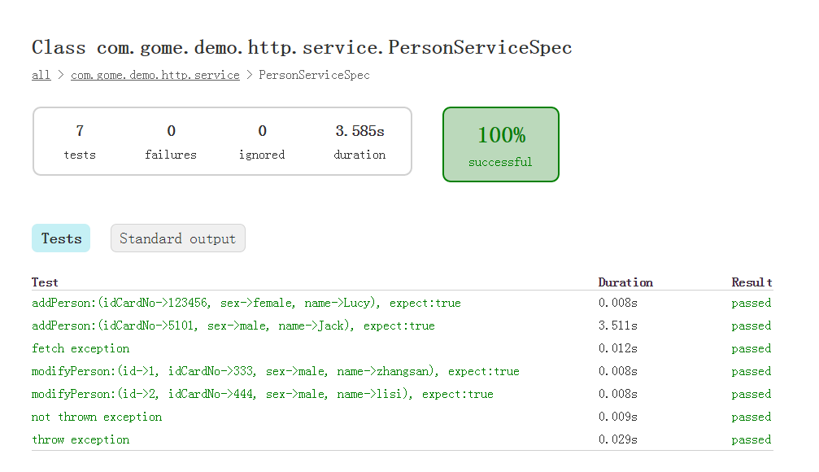
Task: Click the 7 tests counter
Action: tap(80, 142)
